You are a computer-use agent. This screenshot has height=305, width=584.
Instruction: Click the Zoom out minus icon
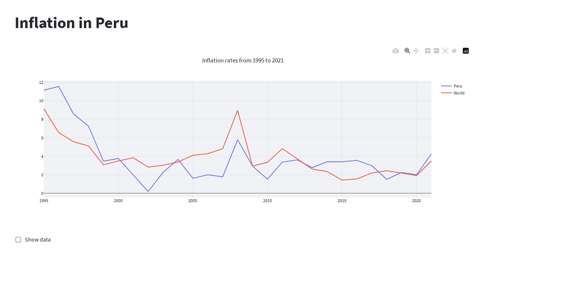(437, 51)
